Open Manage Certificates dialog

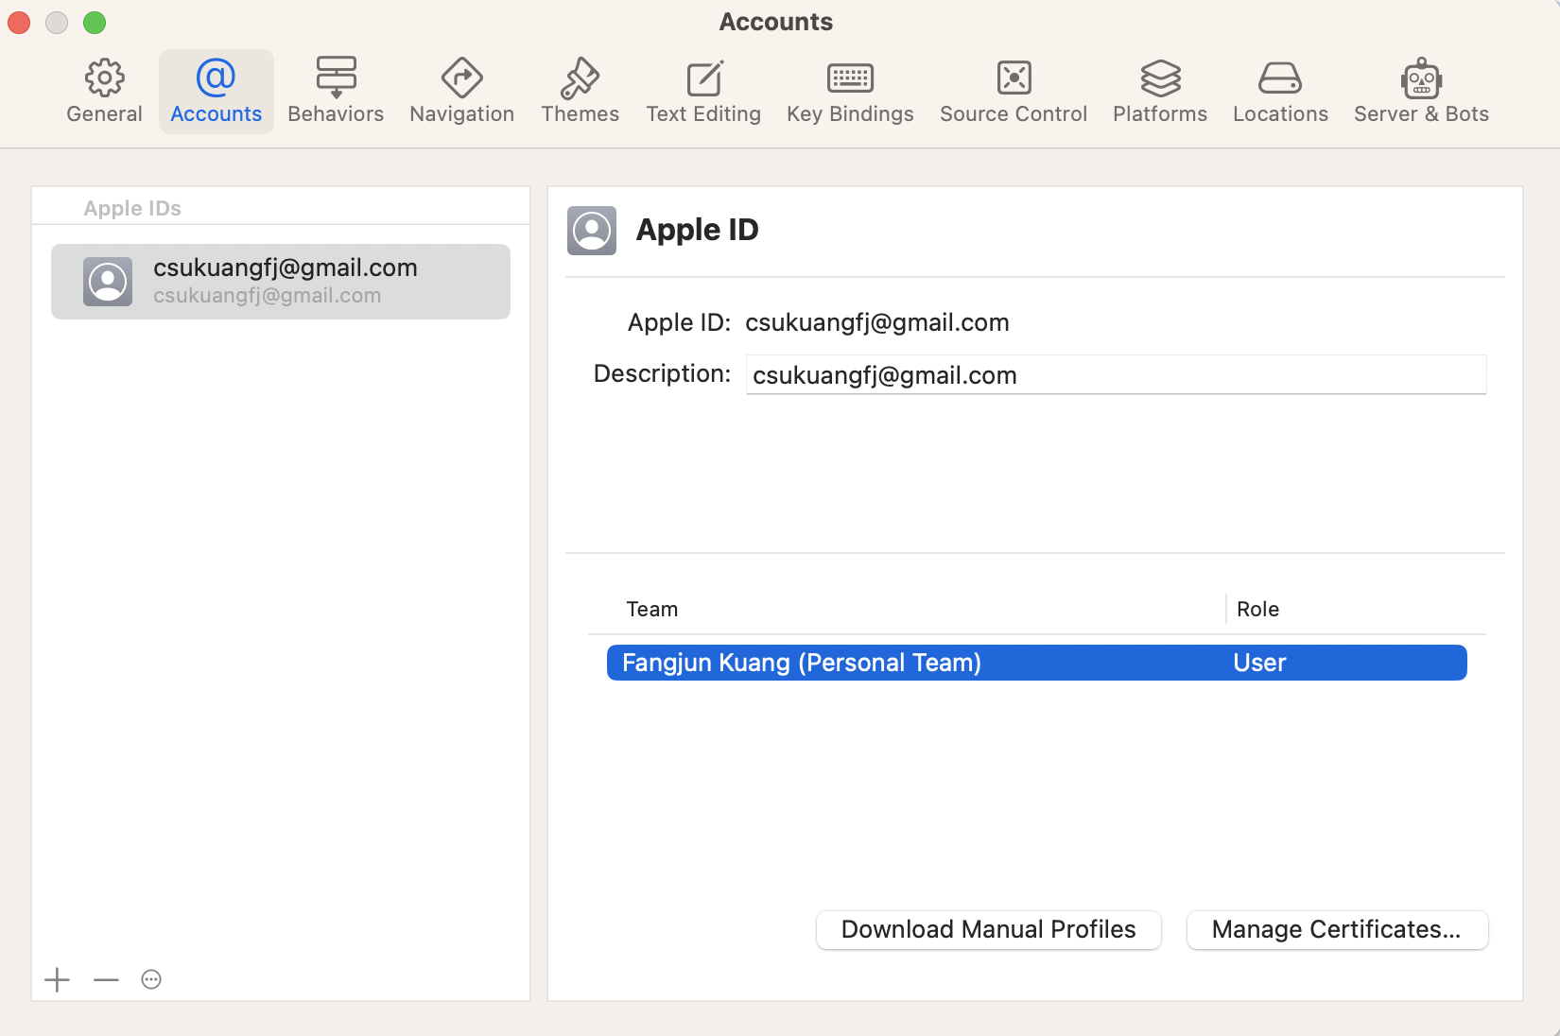pos(1337,930)
